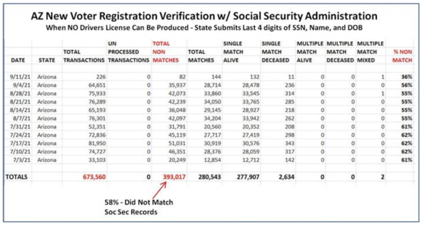Click the red total 393,017

coord(174,177)
